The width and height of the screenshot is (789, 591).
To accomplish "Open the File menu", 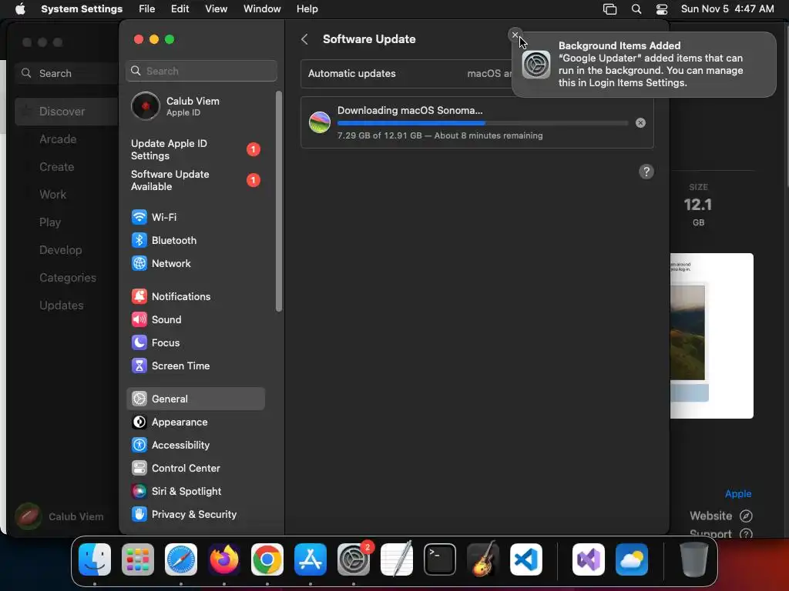I will point(147,9).
